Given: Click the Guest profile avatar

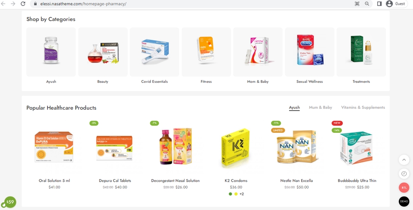Looking at the screenshot, I should point(389,4).
